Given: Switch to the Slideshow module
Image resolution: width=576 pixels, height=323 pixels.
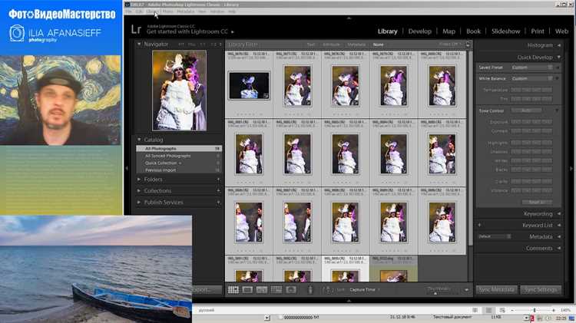Looking at the screenshot, I should (505, 31).
